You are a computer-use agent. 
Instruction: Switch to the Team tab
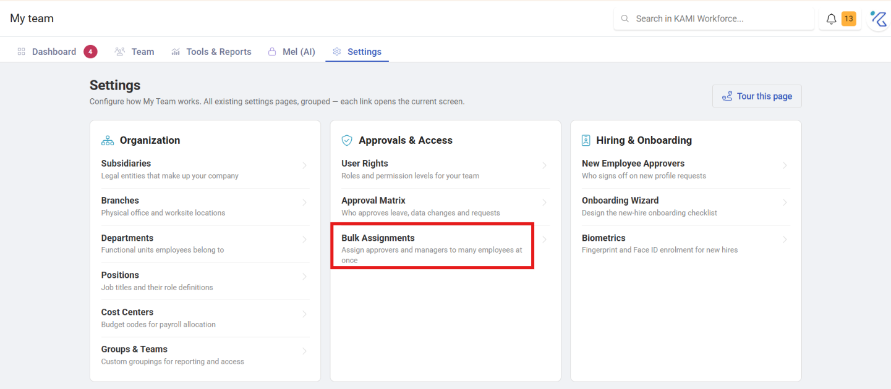[x=134, y=52]
